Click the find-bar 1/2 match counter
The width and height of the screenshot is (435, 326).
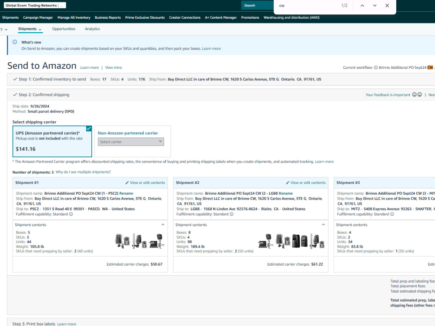tap(344, 6)
